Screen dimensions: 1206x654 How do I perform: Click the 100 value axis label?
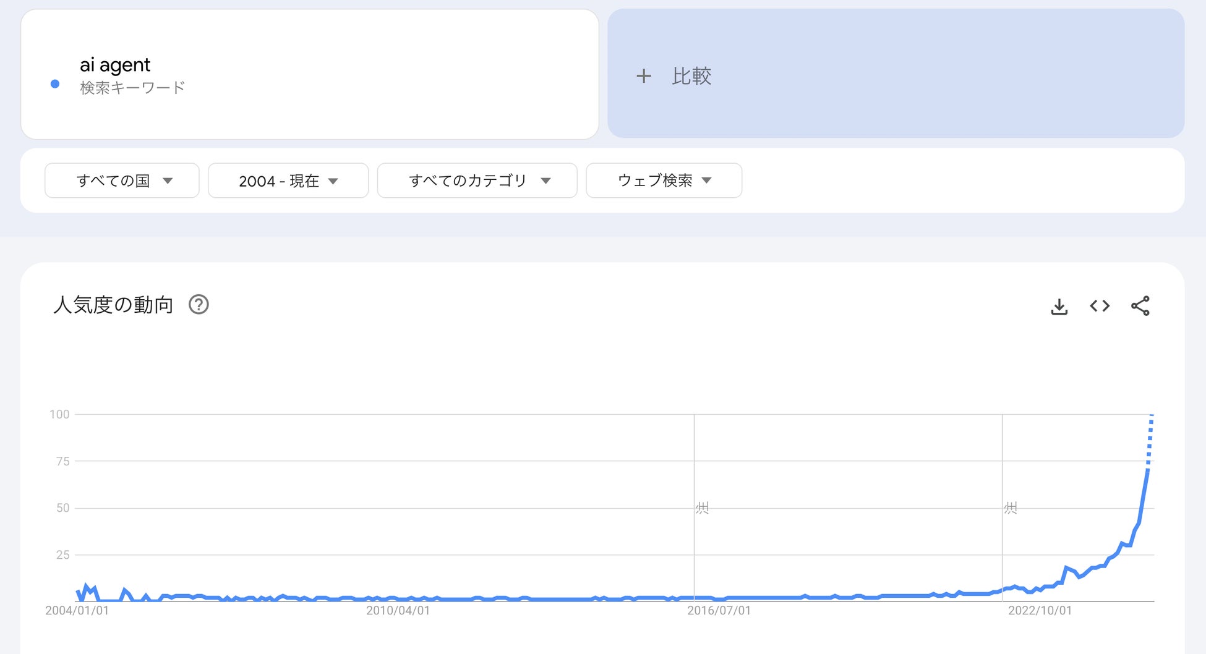tap(59, 414)
